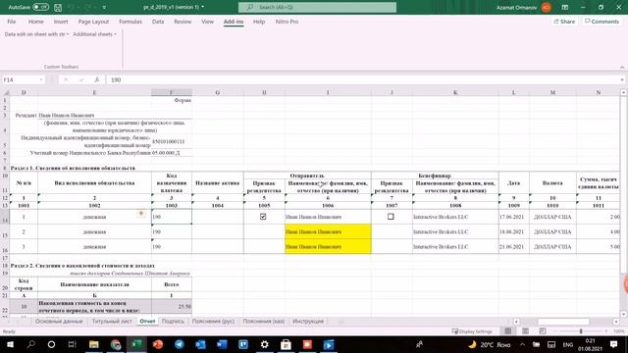Collapse the ribbon with the chevron

tap(622, 68)
